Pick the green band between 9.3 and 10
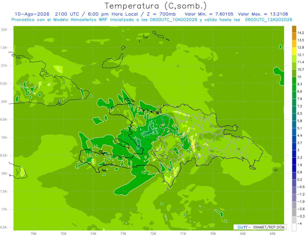This screenshot has width=306, height=237. (x=294, y=80)
